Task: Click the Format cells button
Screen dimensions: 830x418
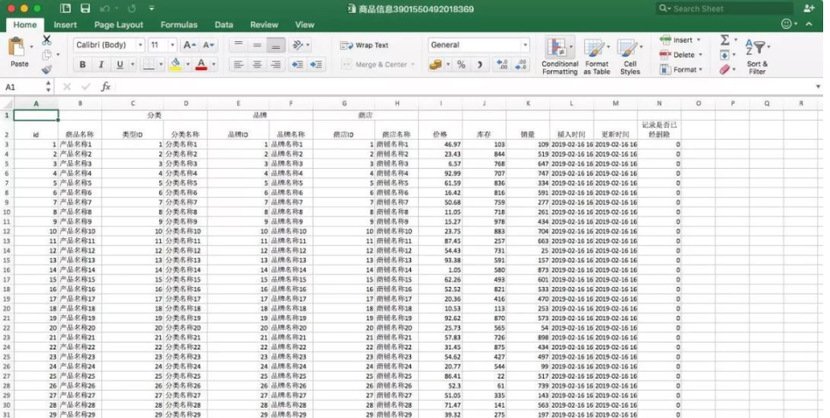Action: click(681, 69)
